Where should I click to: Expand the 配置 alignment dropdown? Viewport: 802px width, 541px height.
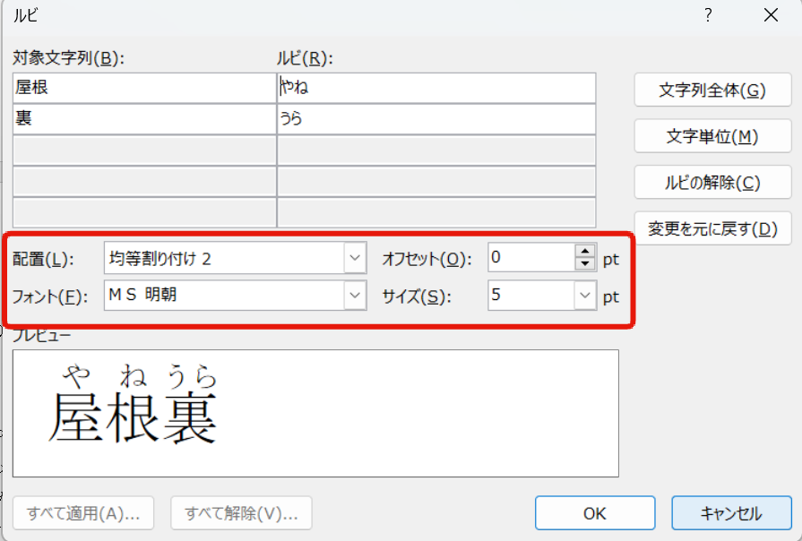point(355,259)
